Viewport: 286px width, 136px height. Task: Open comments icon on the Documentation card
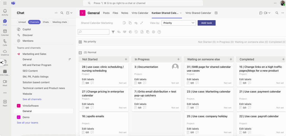[x=145, y=83]
